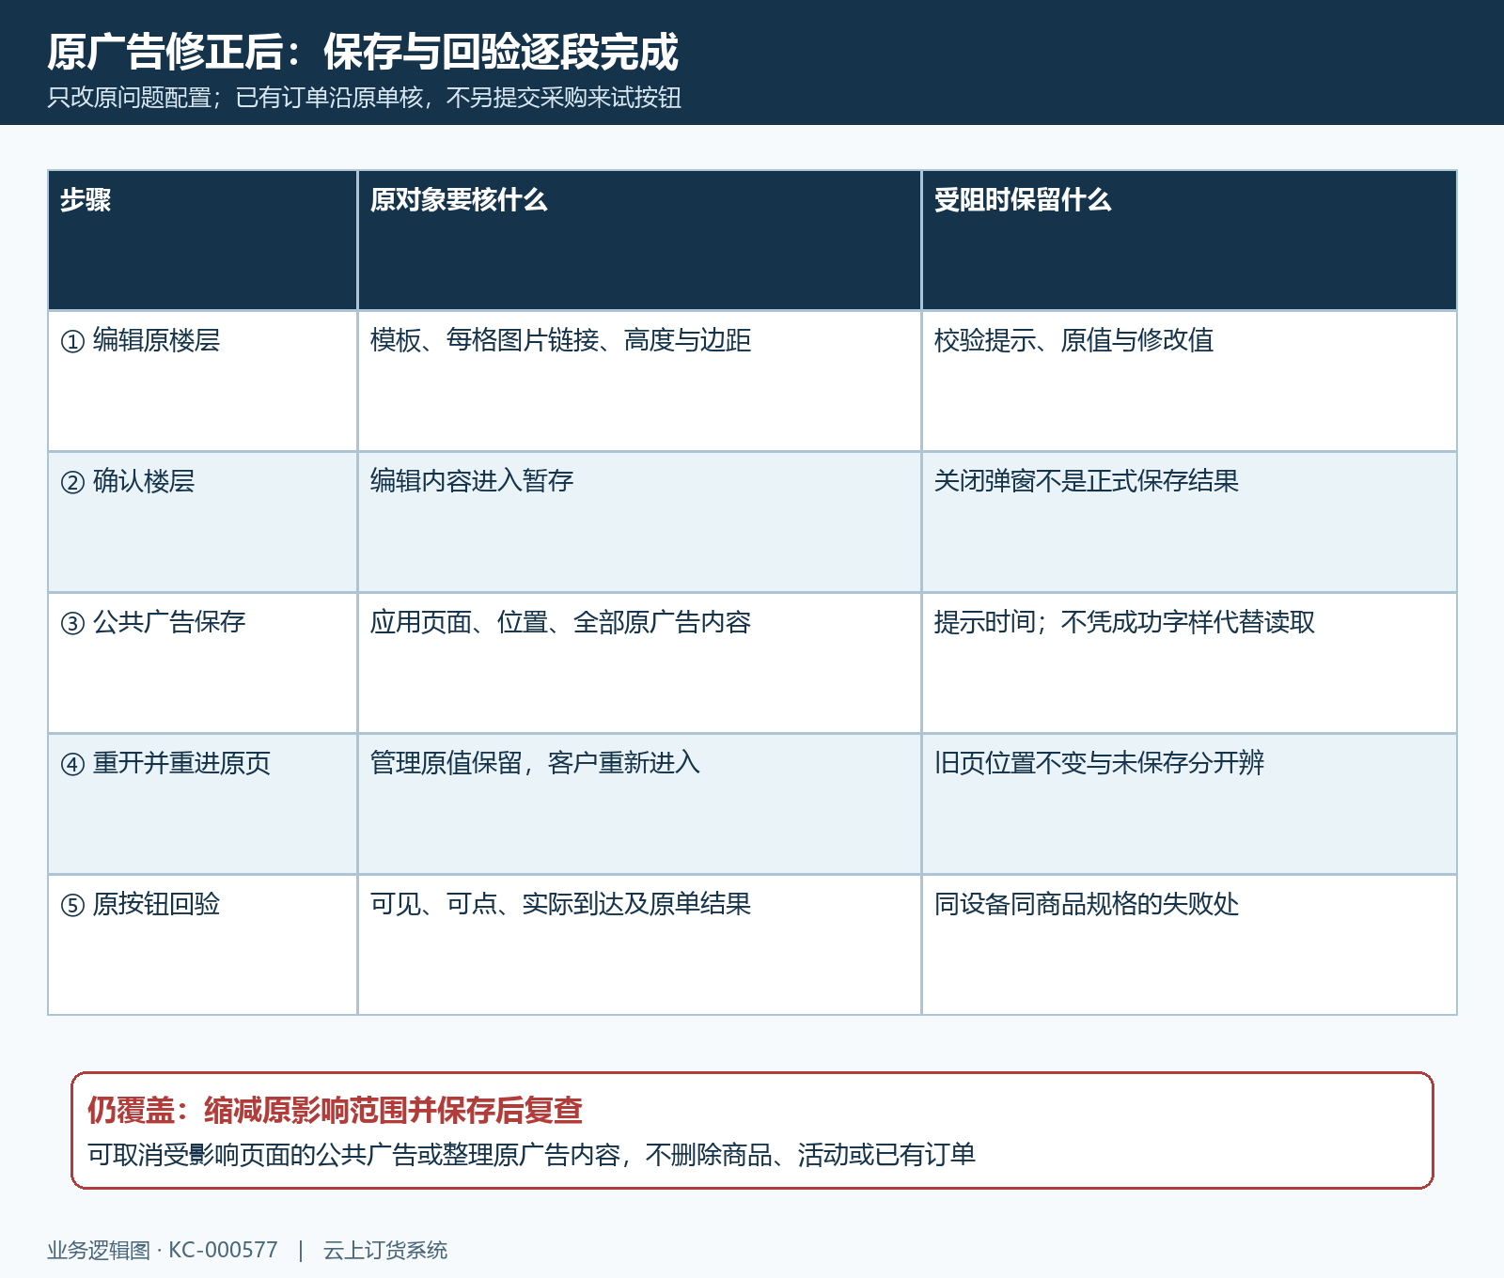Viewport: 1504px width, 1278px height.
Task: Click the cell 编辑内容进入暂存
Action: pyautogui.click(x=639, y=522)
